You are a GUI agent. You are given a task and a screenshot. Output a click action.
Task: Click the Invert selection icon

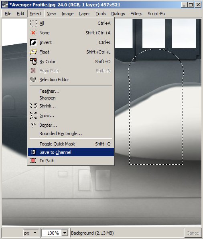(x=33, y=42)
